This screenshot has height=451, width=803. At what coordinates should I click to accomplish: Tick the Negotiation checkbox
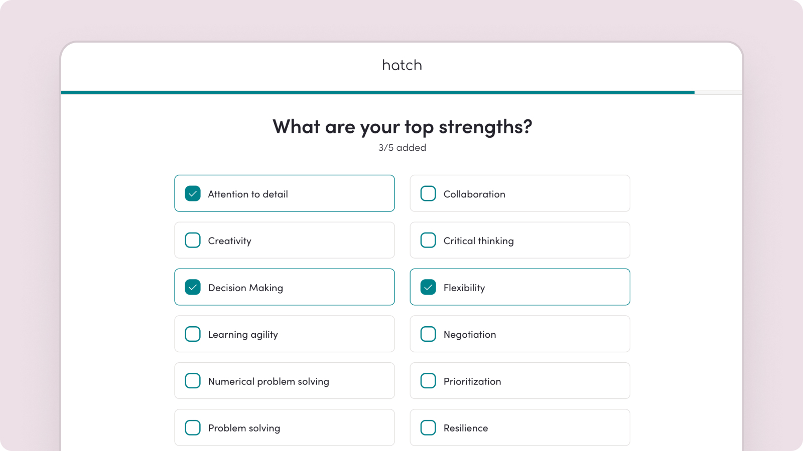click(x=428, y=334)
